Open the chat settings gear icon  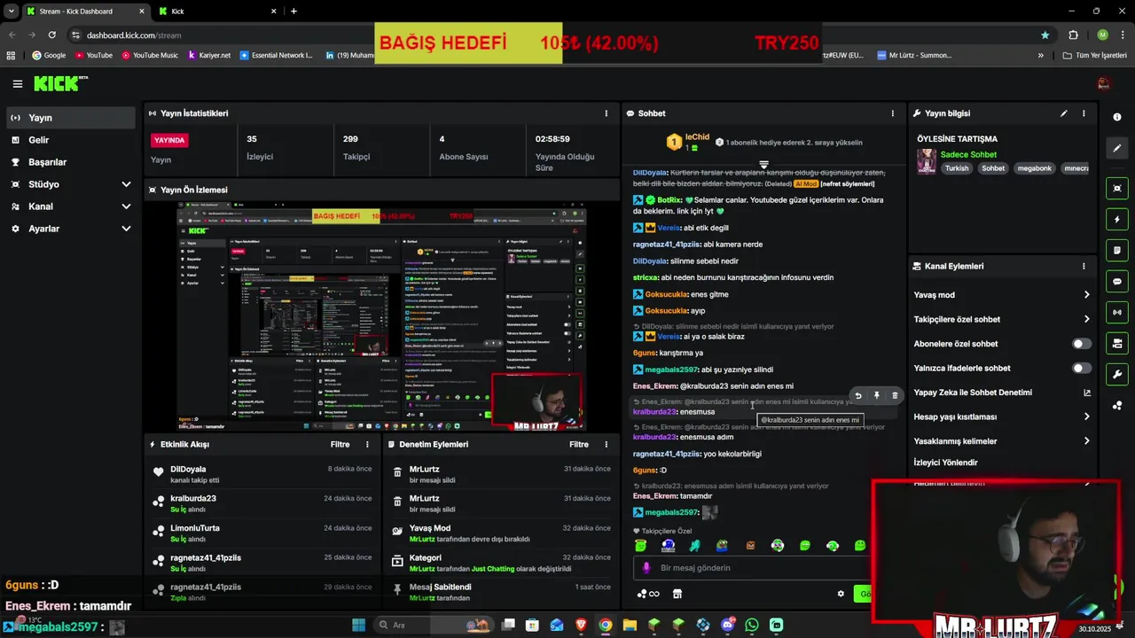[x=841, y=594]
